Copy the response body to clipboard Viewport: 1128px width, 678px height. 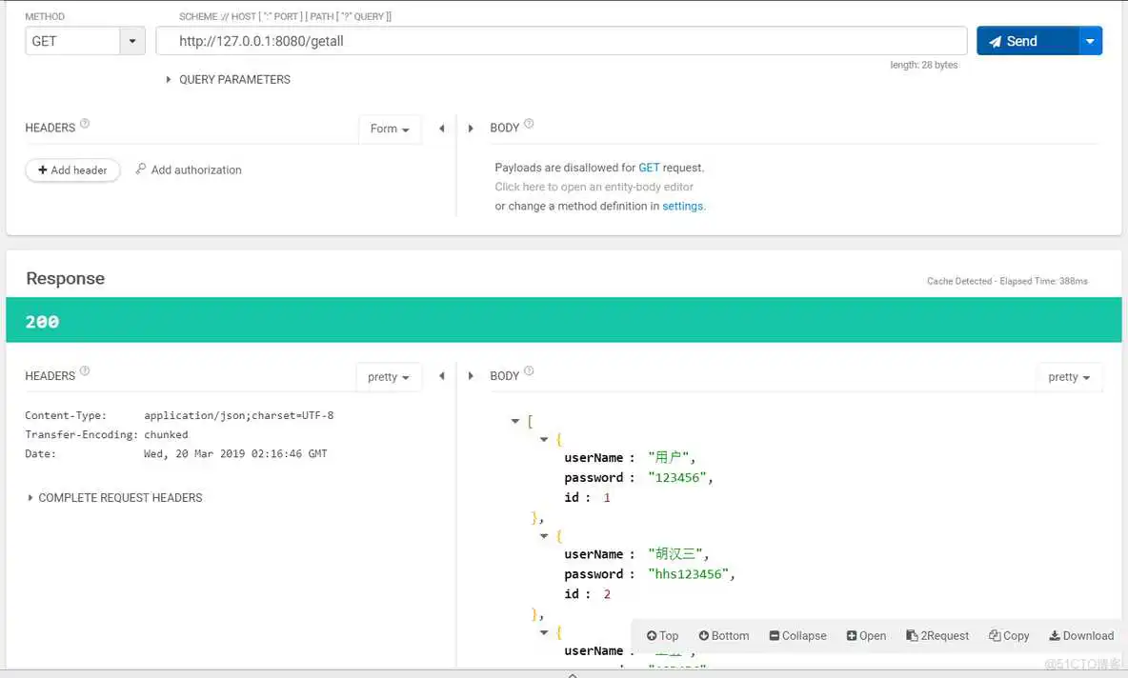(1008, 635)
